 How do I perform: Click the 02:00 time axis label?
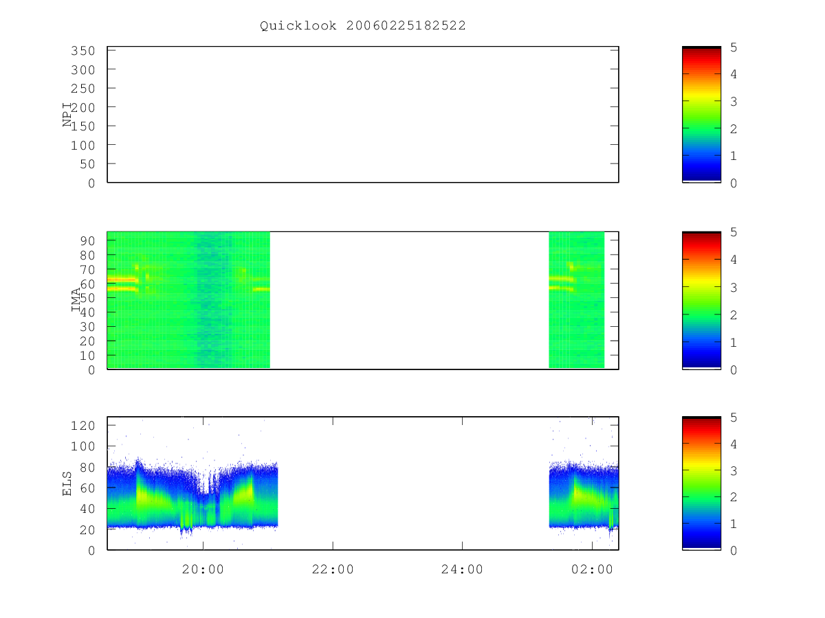coord(592,569)
